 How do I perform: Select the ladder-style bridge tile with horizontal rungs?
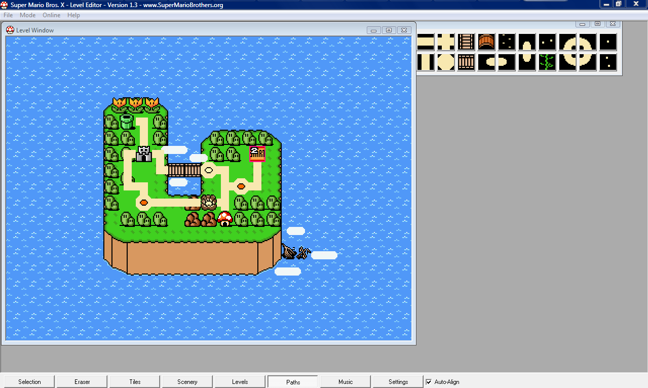pos(466,42)
